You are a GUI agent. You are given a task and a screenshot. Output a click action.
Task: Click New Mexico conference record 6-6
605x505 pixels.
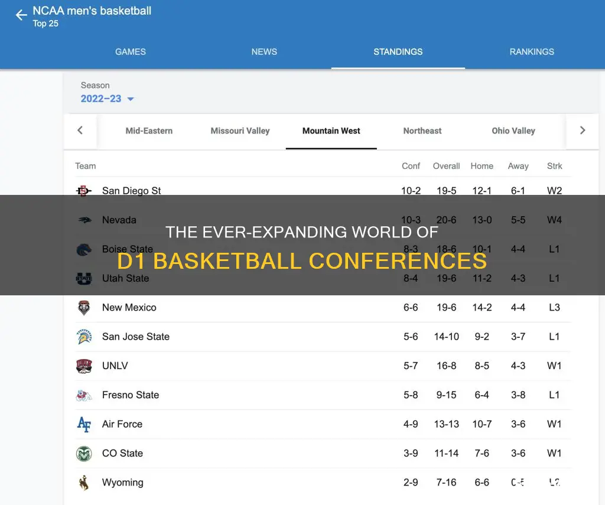point(411,308)
